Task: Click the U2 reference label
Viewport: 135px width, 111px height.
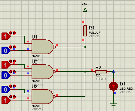Action: [35, 62]
